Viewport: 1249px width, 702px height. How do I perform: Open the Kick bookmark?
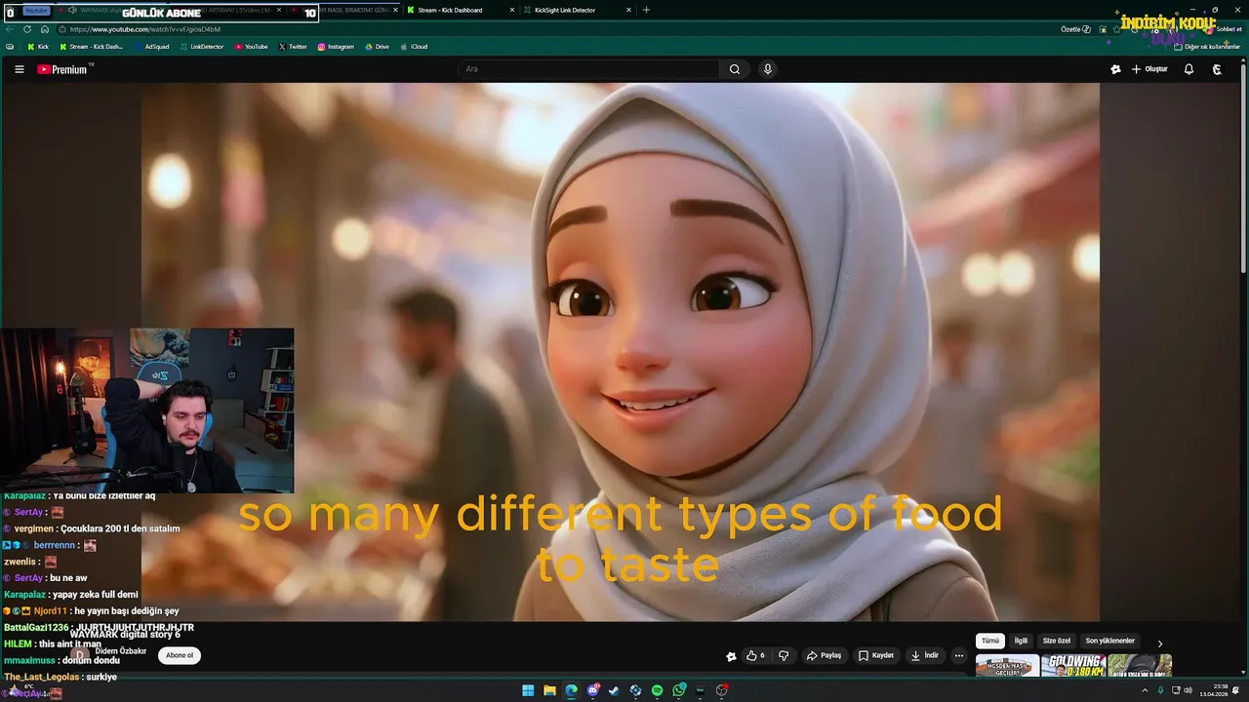38,47
